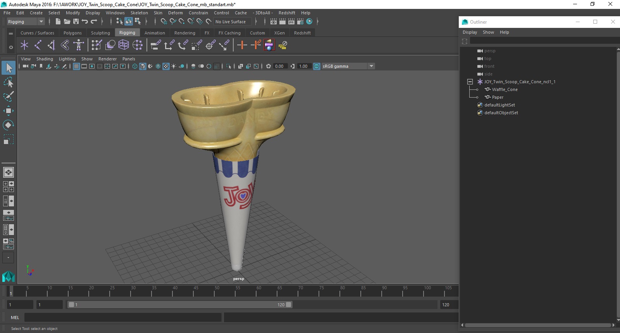Create a Blend Shape deformer
Viewport: 620px width, 333px height.
pos(110,45)
